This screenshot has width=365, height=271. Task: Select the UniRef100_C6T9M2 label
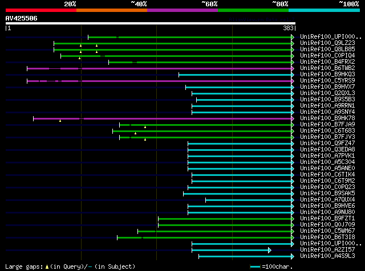[327, 181]
